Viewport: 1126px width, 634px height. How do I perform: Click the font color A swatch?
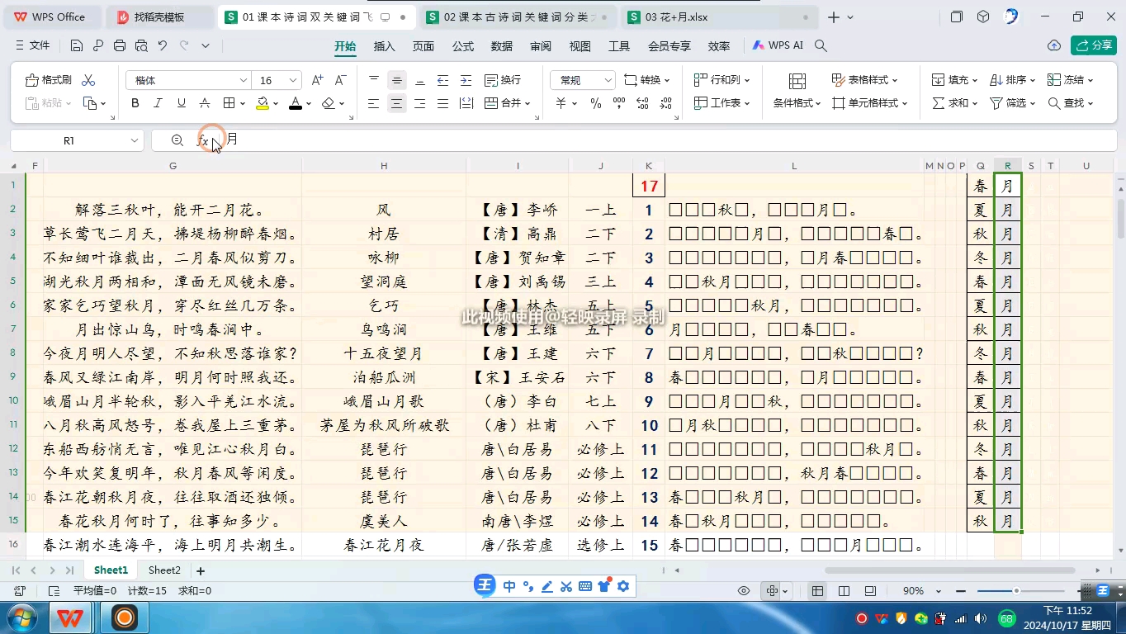tap(295, 103)
